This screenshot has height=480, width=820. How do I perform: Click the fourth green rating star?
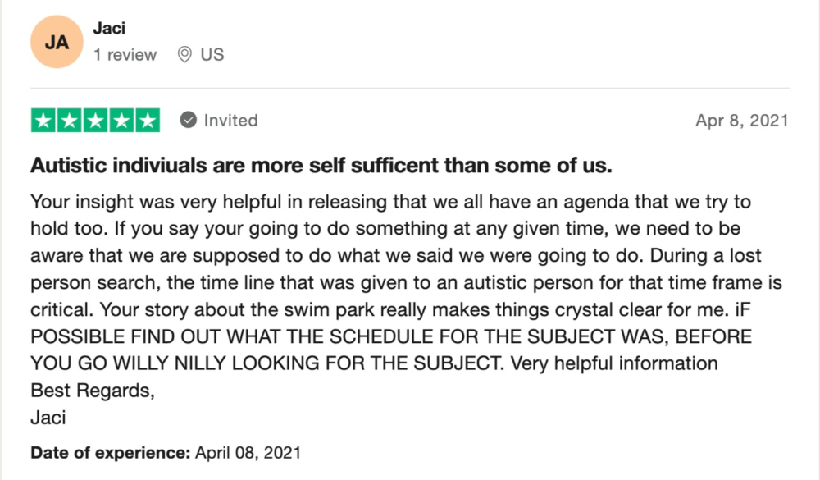(x=121, y=121)
